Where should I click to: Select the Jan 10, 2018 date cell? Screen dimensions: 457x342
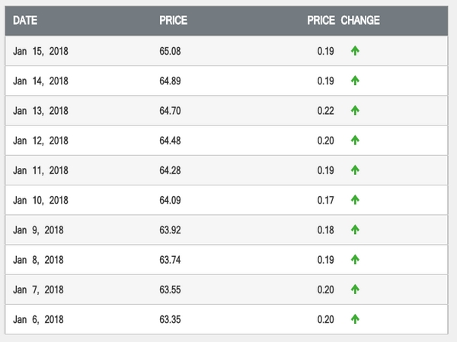pos(40,200)
